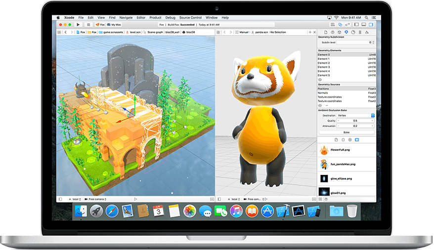Toggle the debug area panel

364,25
